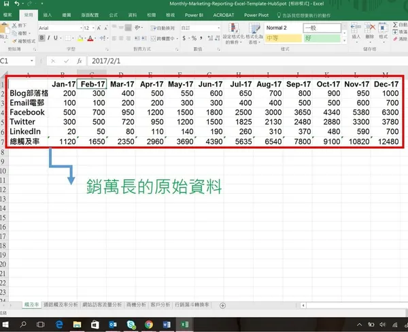Click the cell Format (格式) icon
This screenshot has height=332, width=408.
click(x=384, y=28)
